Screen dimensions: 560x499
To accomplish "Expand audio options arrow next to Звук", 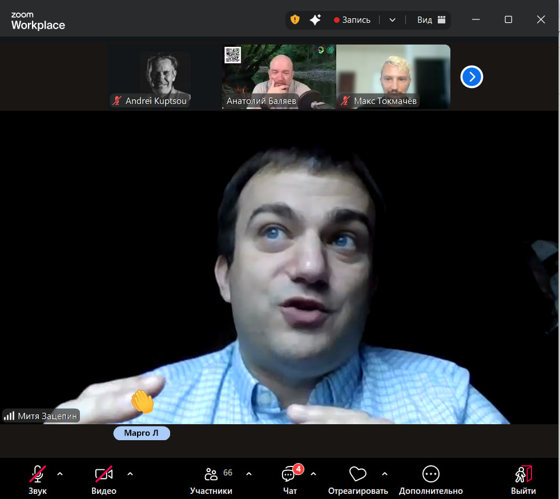I will [60, 473].
